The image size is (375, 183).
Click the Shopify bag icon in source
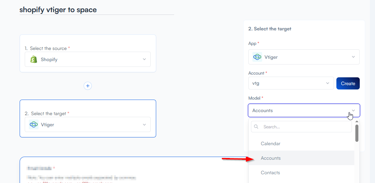[34, 59]
